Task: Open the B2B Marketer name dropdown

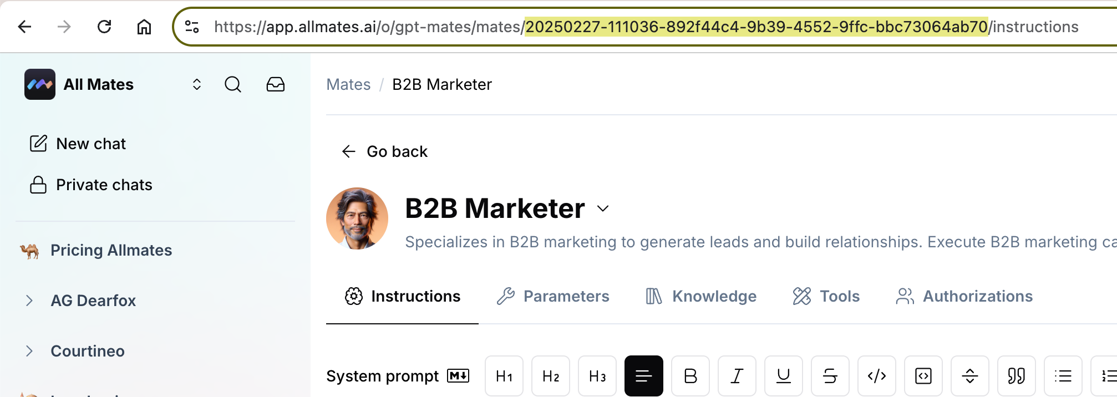Action: point(603,208)
